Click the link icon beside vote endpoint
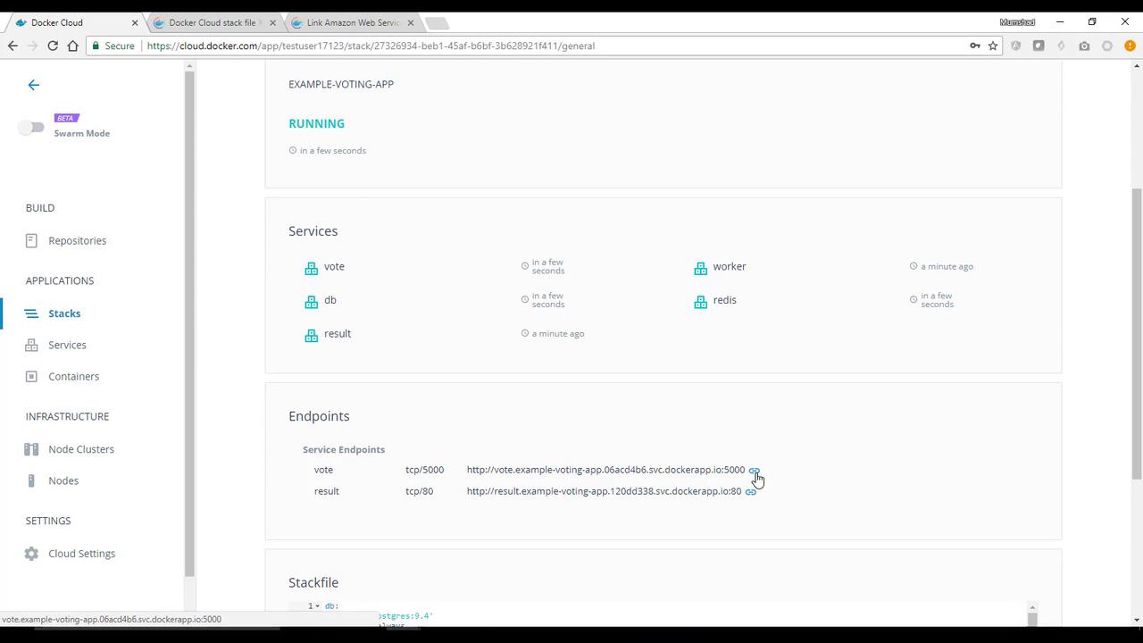Screen dimensions: 1143x643 tap(754, 471)
